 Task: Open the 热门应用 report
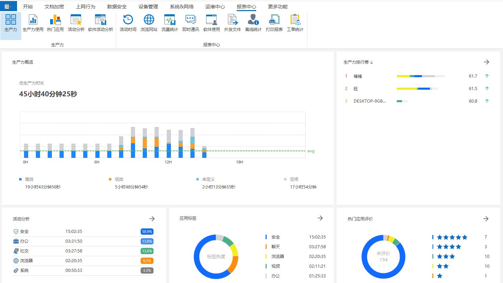(x=55, y=24)
